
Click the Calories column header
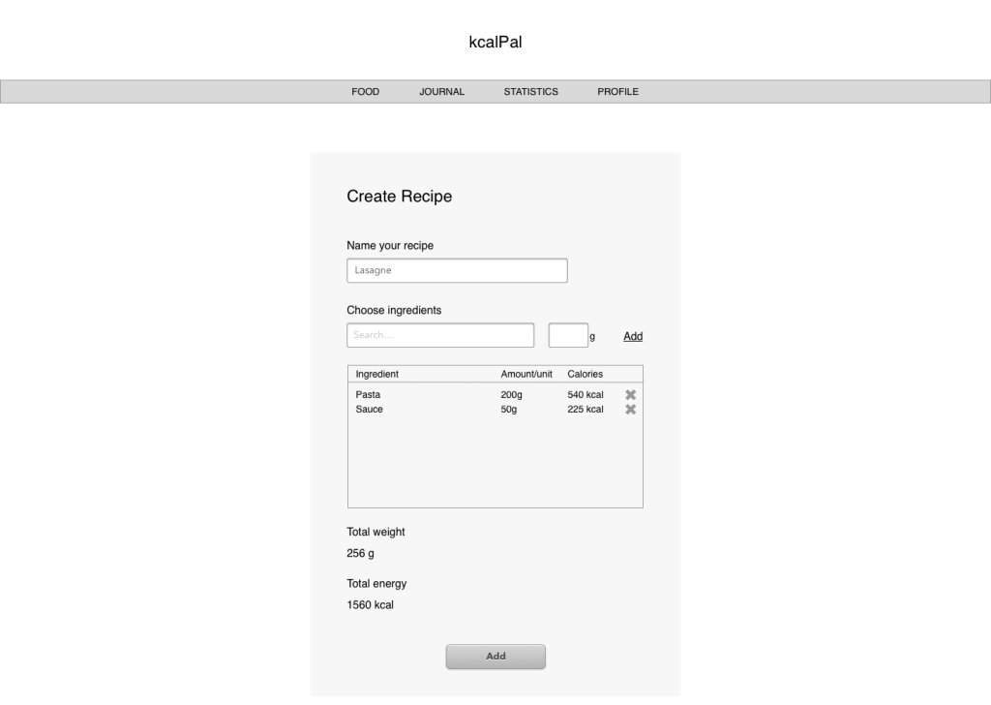[585, 374]
